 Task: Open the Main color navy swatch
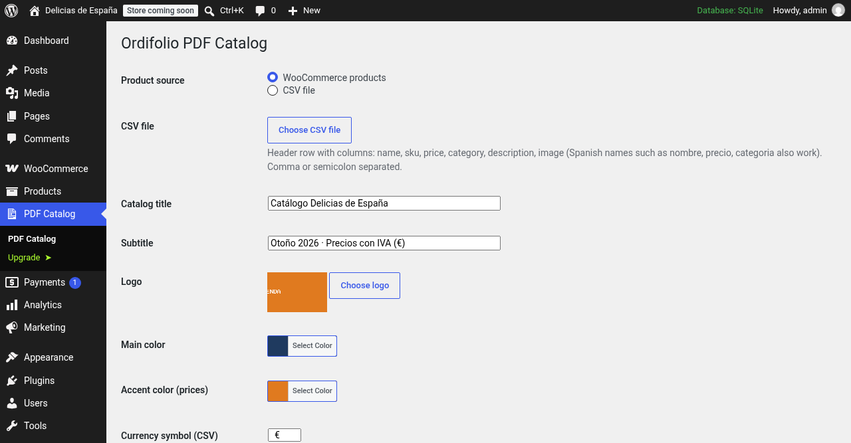(x=278, y=346)
